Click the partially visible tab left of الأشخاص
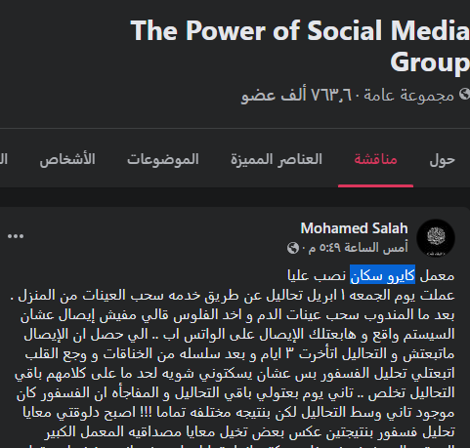470x448 pixels. [x=4, y=160]
